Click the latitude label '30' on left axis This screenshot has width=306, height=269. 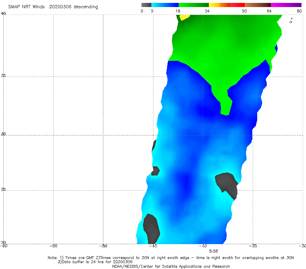pos(3,134)
